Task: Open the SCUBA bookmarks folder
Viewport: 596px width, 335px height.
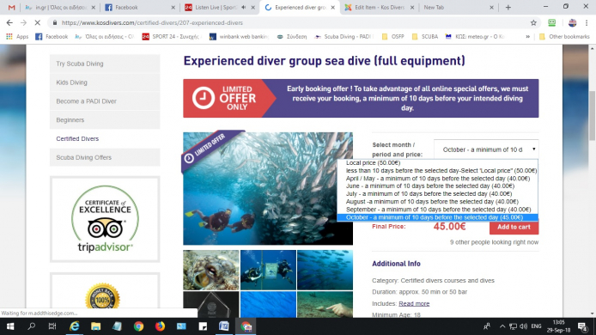Action: [424, 36]
